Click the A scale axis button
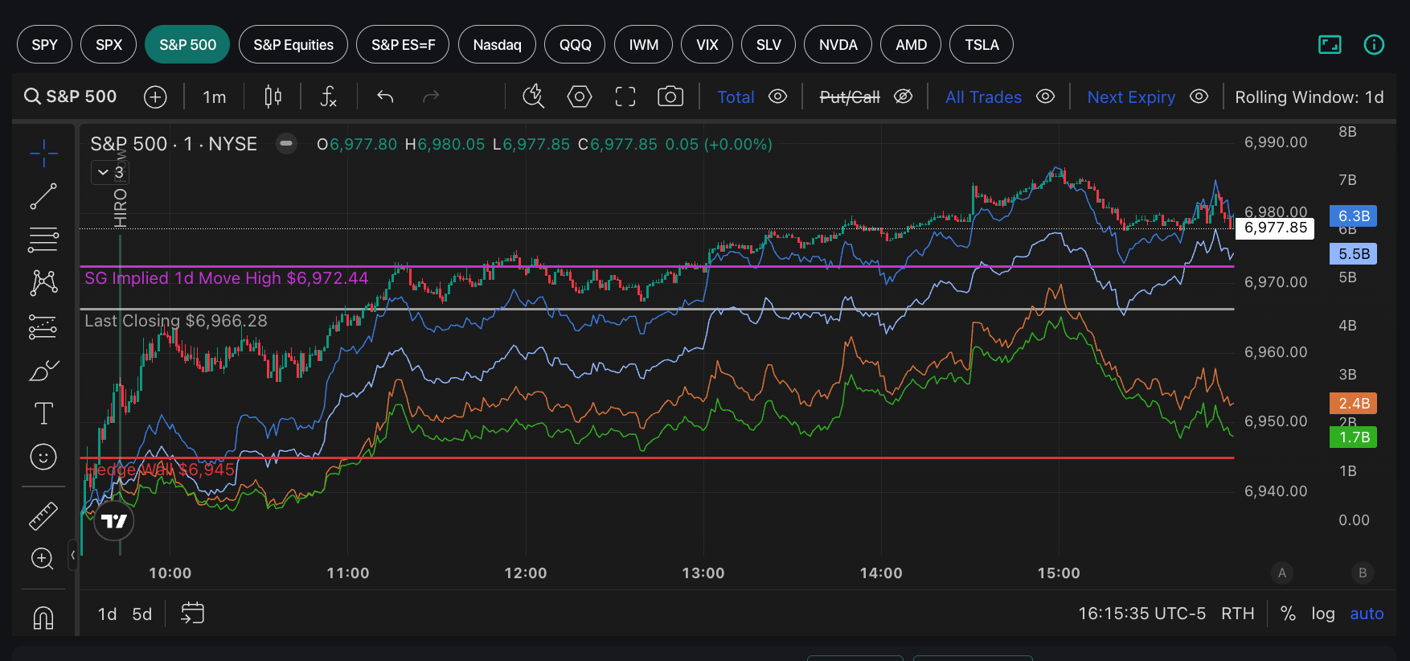 pyautogui.click(x=1282, y=573)
